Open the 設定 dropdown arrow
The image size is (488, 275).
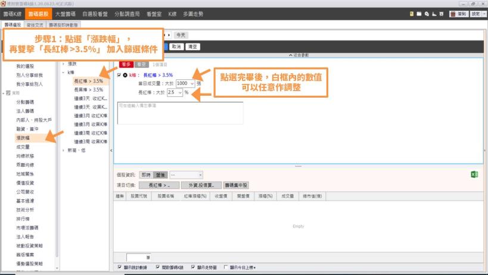484,14
